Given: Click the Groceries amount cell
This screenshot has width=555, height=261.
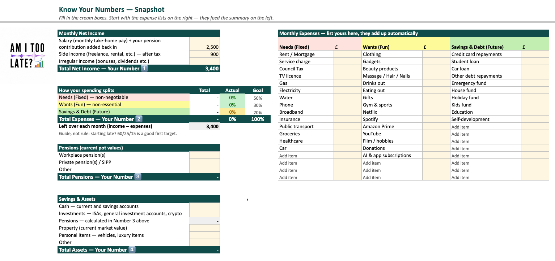Looking at the screenshot, I should [347, 134].
